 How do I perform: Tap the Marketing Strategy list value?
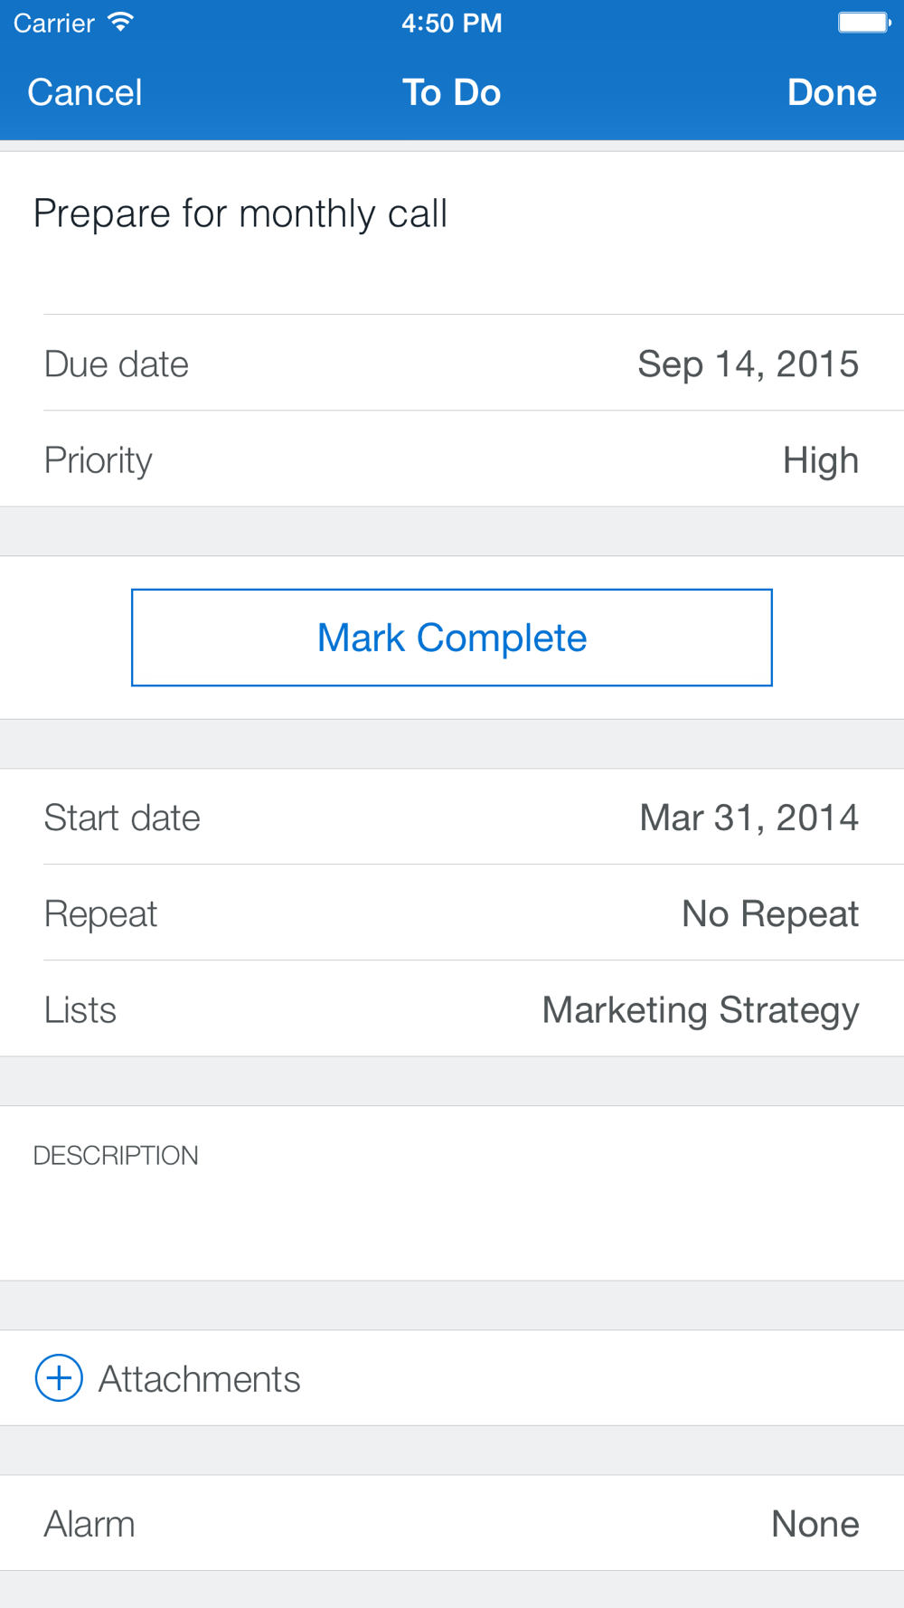coord(700,1009)
